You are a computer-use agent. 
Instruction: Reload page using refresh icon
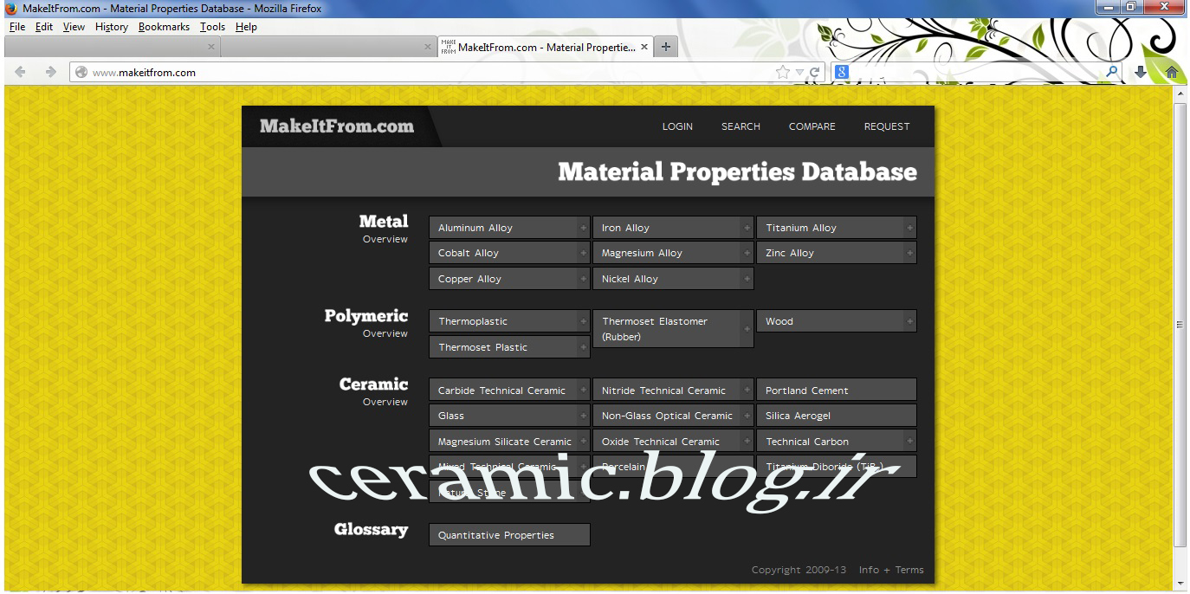coord(814,73)
